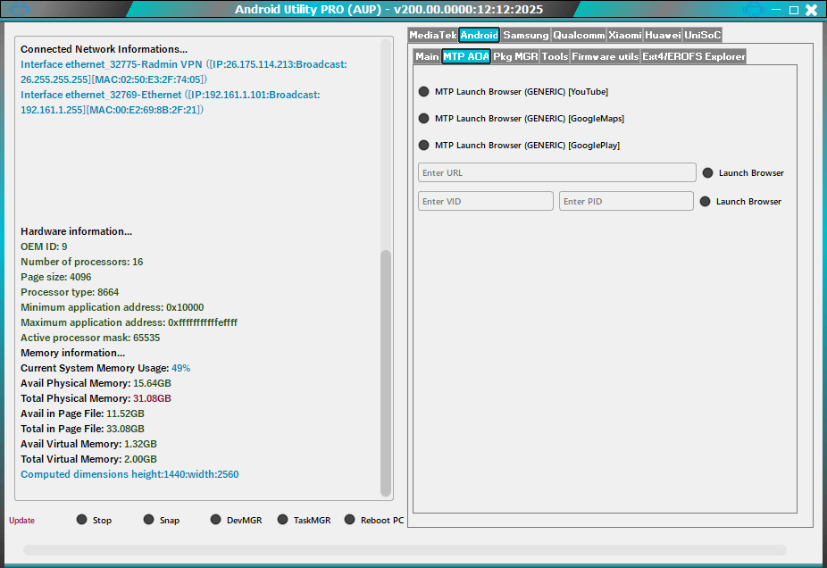Open TaskMGR task manager
This screenshot has height=568, width=827.
[283, 520]
